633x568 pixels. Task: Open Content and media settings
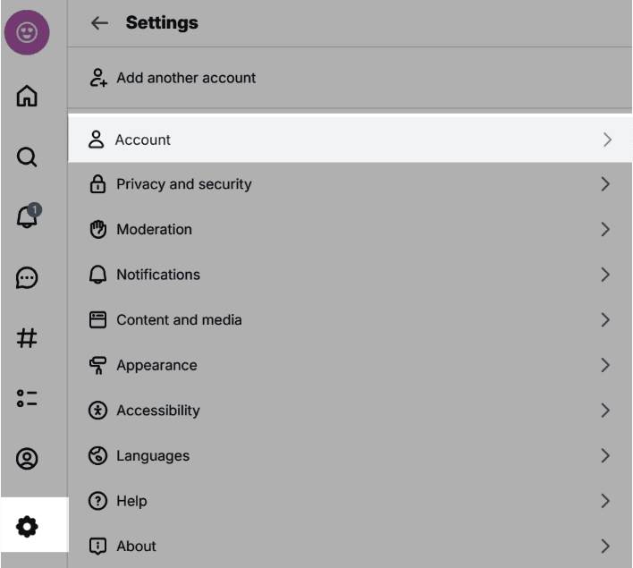pos(350,320)
